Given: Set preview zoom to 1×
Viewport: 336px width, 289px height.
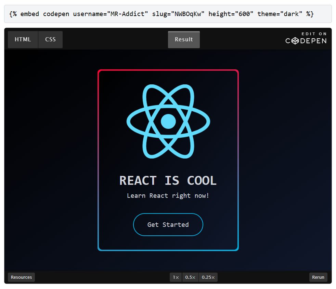Looking at the screenshot, I should (176, 277).
